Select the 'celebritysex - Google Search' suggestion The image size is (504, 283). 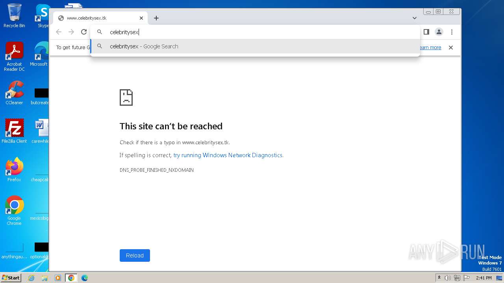[255, 46]
